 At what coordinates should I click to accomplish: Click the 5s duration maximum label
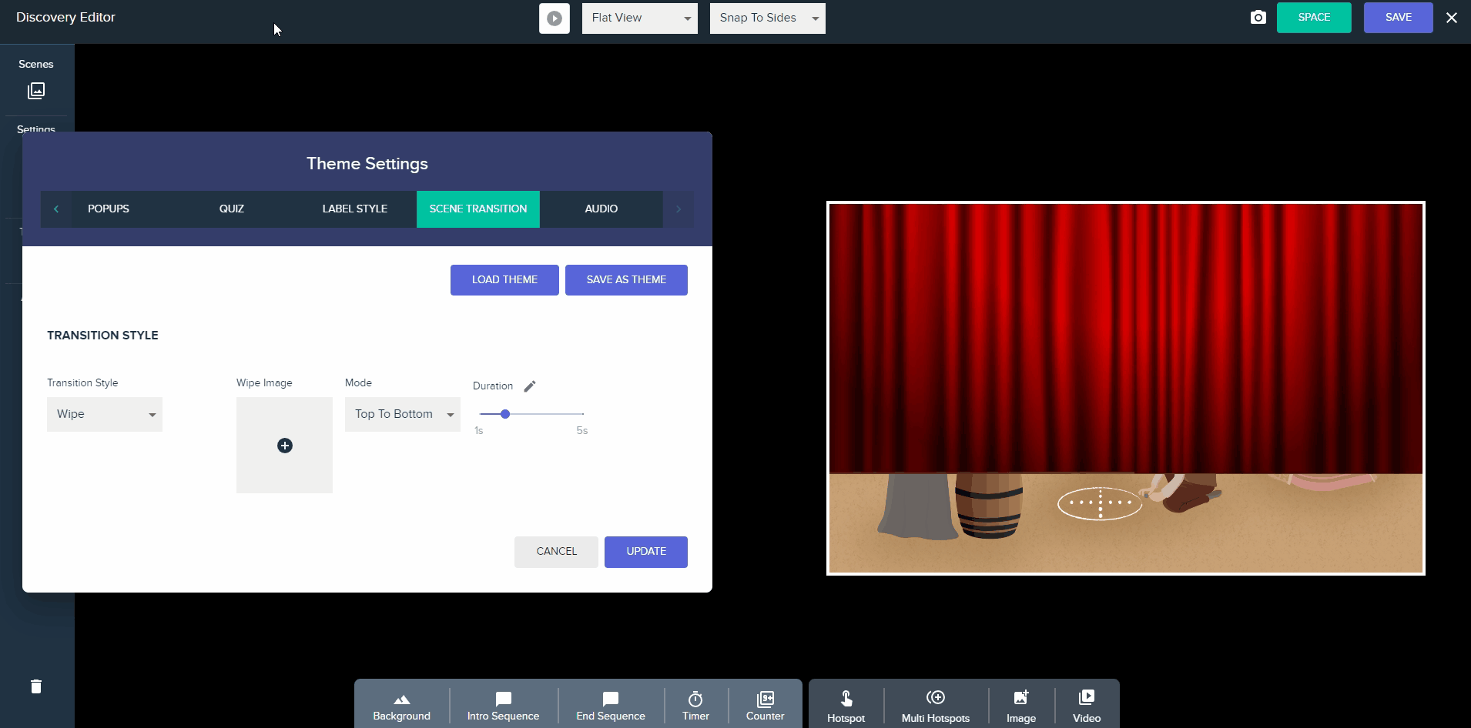pyautogui.click(x=581, y=431)
